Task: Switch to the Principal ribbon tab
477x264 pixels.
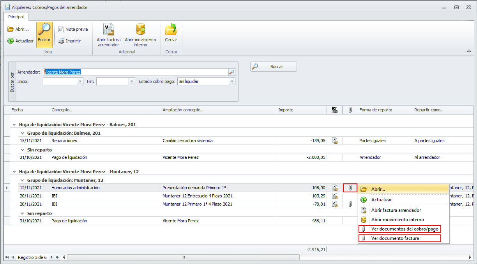Action: (x=16, y=17)
